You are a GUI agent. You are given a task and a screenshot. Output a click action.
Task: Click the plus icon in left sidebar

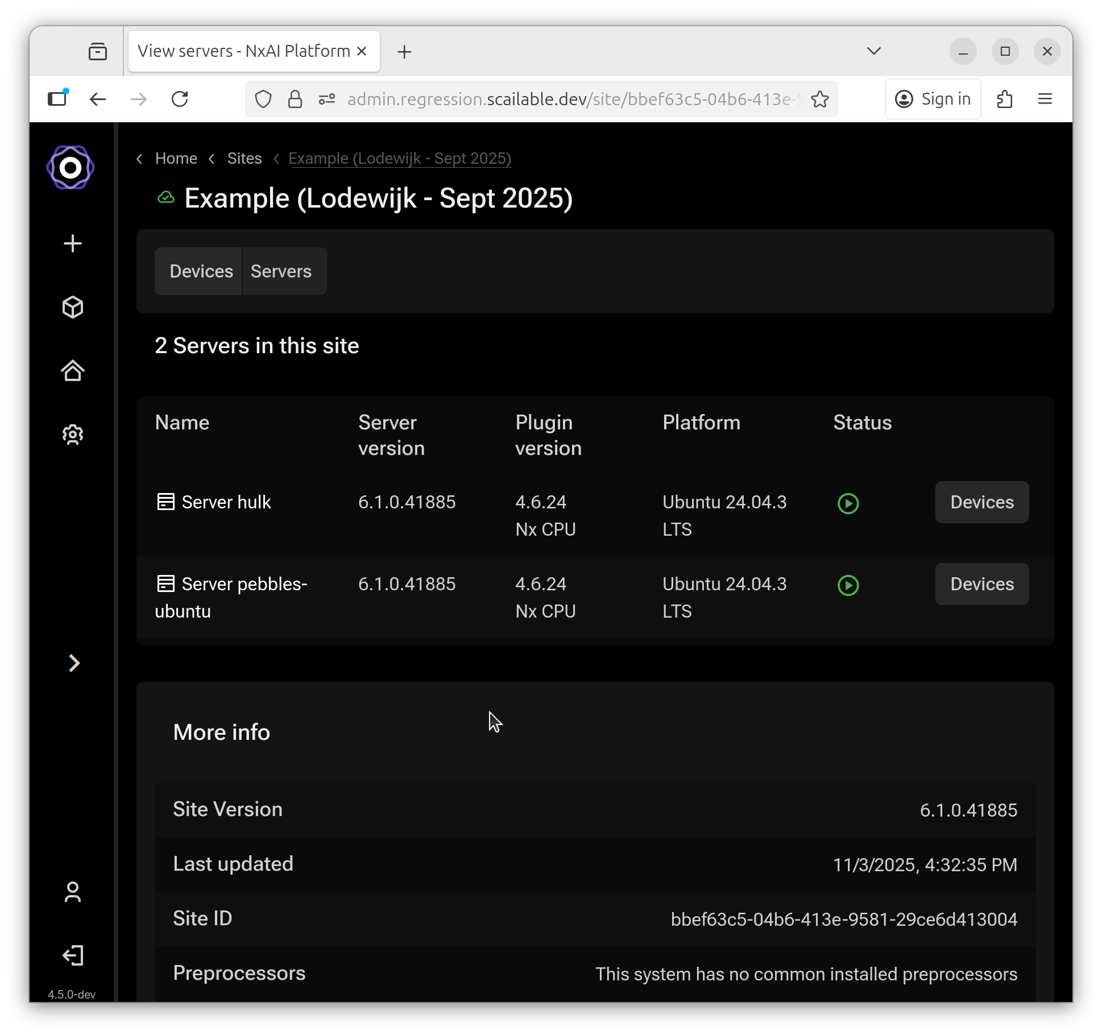pyautogui.click(x=73, y=243)
